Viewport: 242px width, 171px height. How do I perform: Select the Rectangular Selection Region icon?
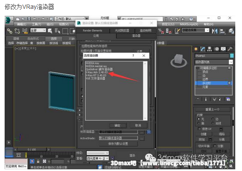pos(65,31)
